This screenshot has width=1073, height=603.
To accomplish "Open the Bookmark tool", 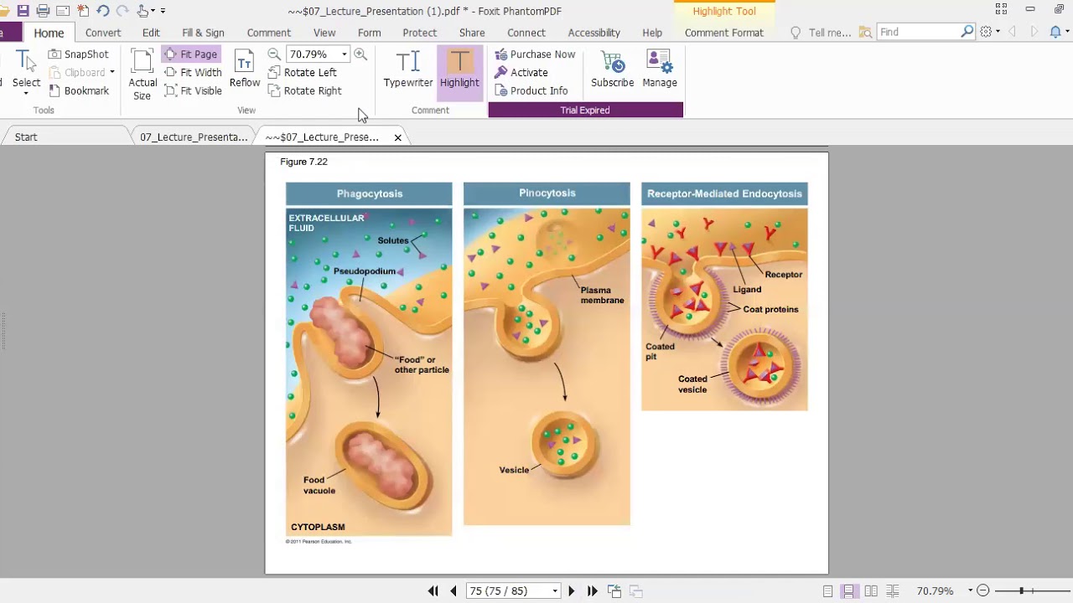I will coord(79,90).
